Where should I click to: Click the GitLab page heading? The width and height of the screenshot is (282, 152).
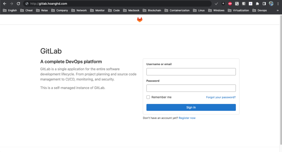pos(51,51)
